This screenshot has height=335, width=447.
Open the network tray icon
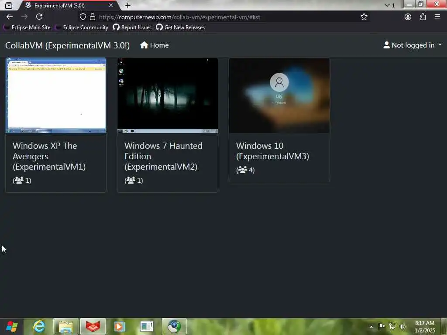pos(392,326)
